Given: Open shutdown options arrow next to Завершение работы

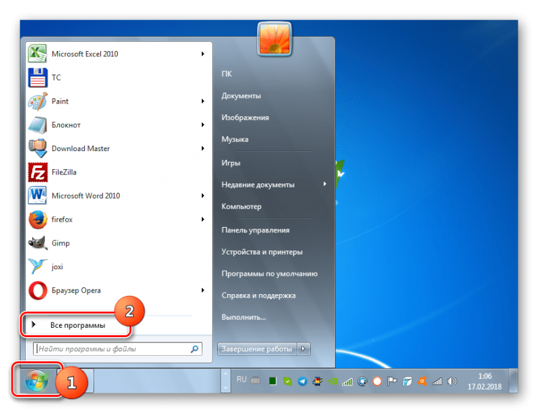Looking at the screenshot, I should pos(303,349).
